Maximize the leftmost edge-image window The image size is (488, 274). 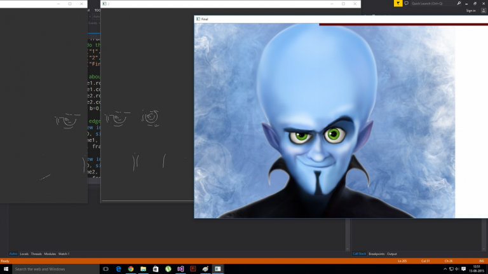pos(70,4)
